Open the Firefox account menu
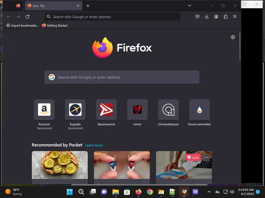This screenshot has width=265, height=198. 216,16
